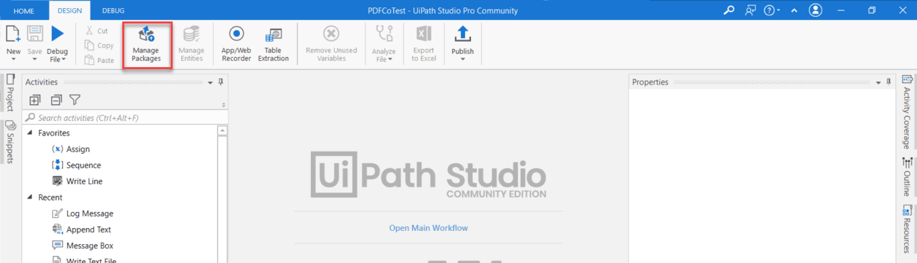Open Properties panel options dropdown

click(x=878, y=83)
